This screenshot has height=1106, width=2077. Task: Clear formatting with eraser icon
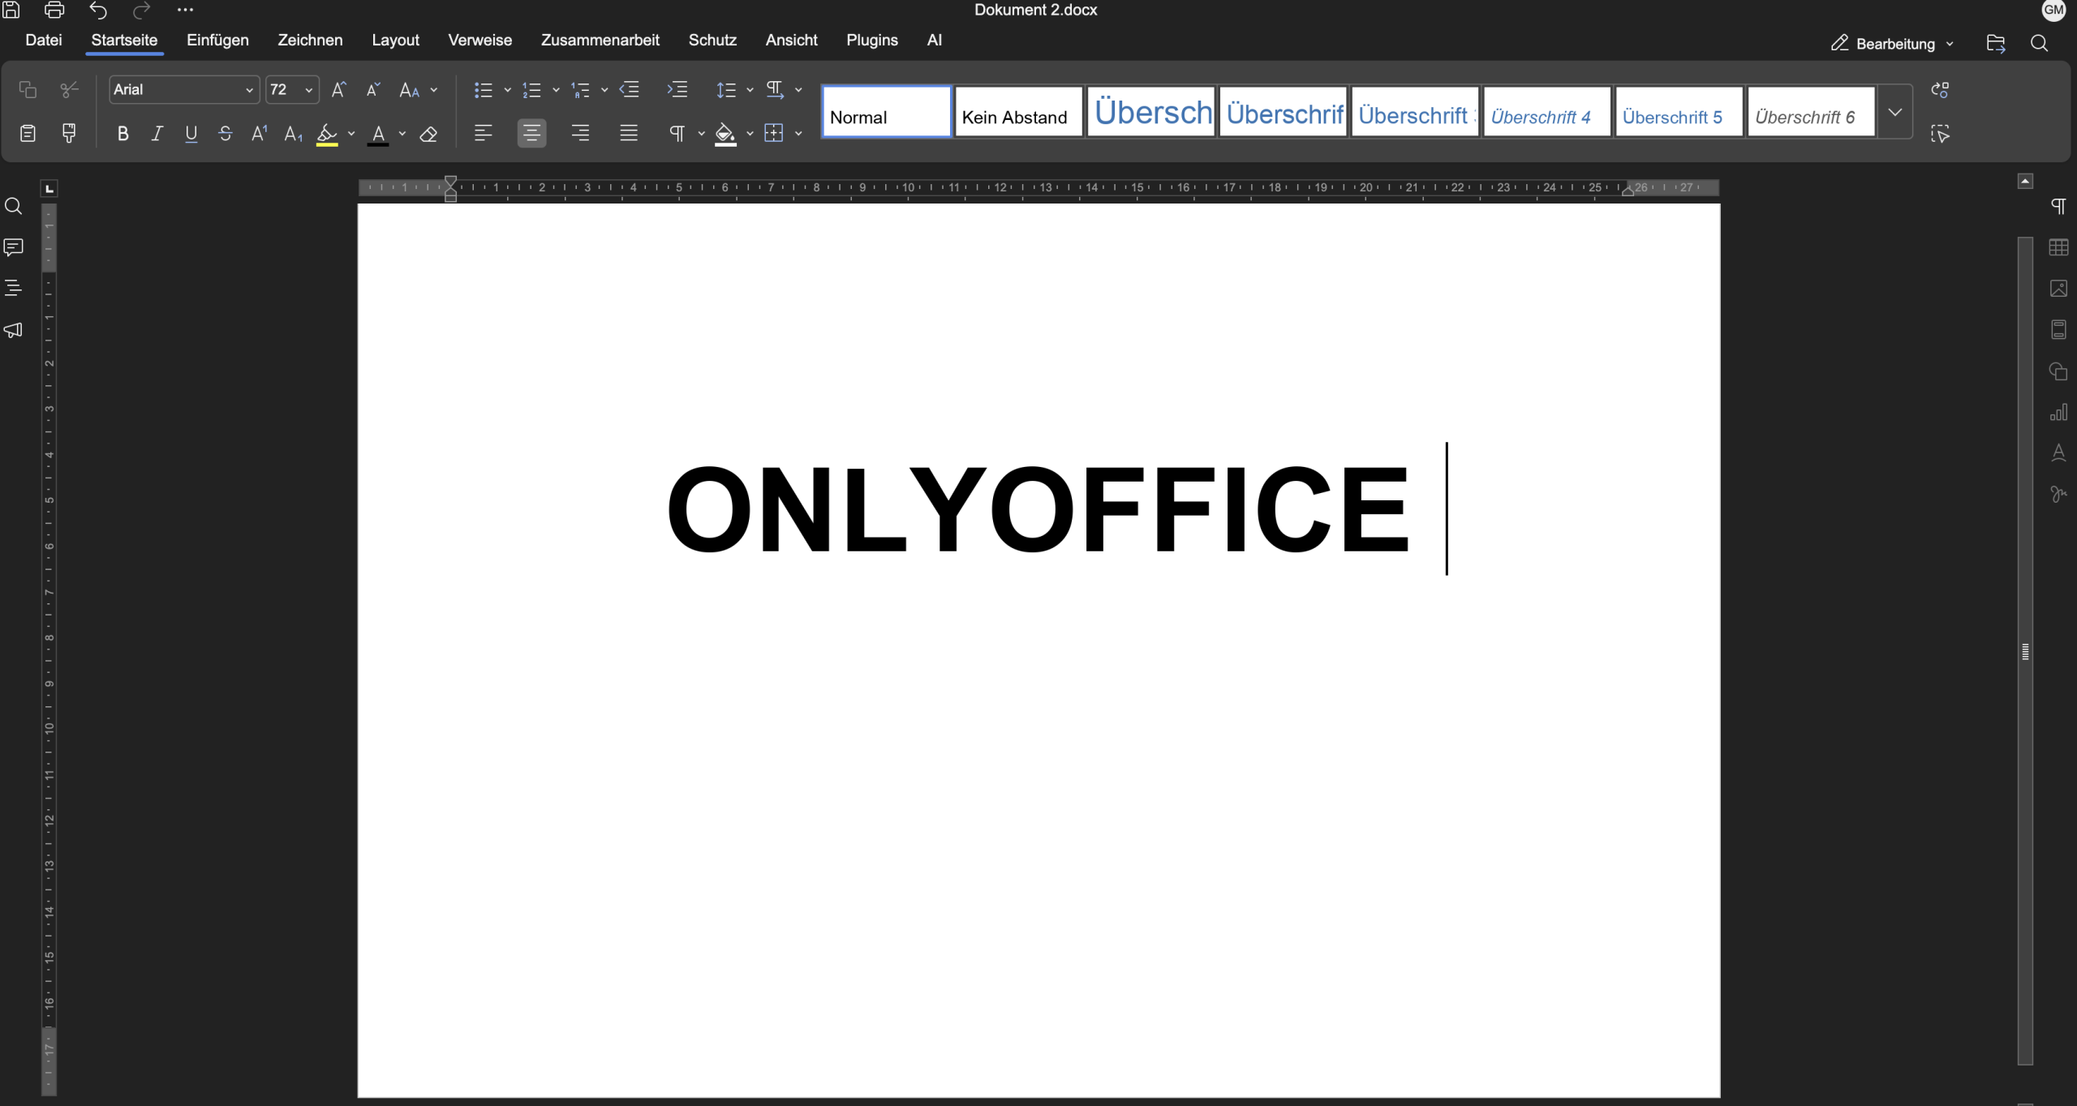[x=428, y=134]
